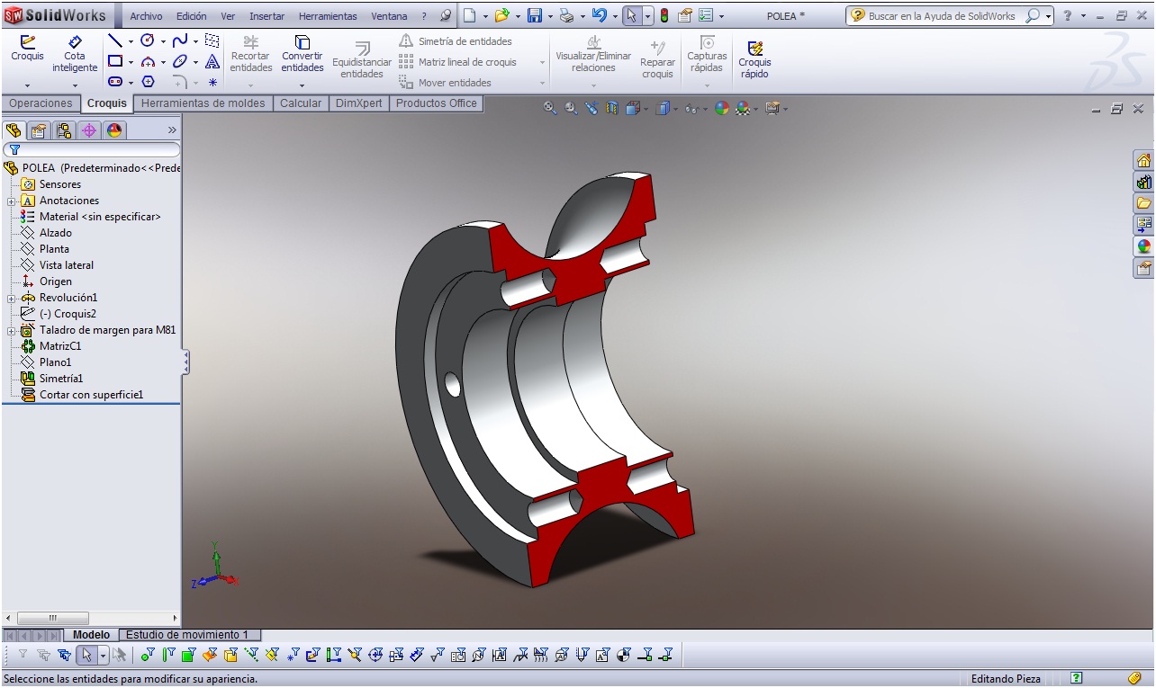Switch to the Operaciones tab

coord(41,103)
